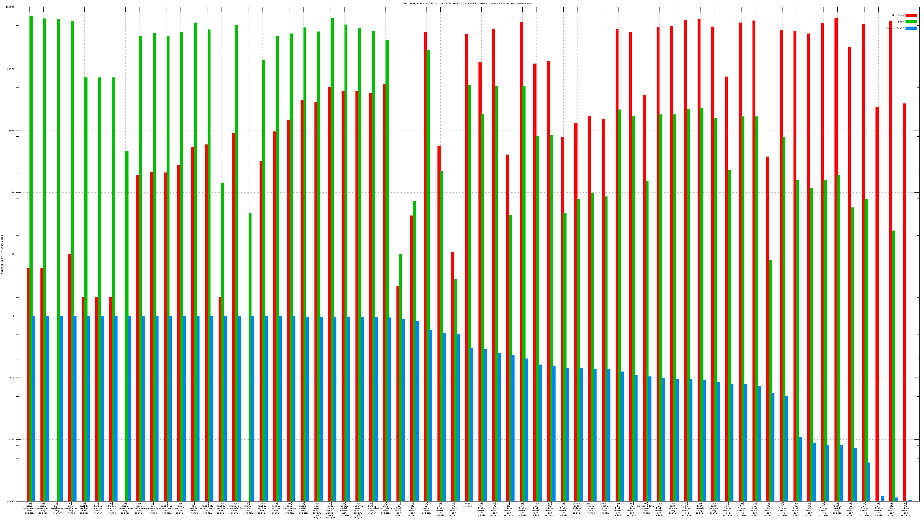Click the 'apews.org' x-axis label
Screen dimensions: 924x520
point(426,508)
